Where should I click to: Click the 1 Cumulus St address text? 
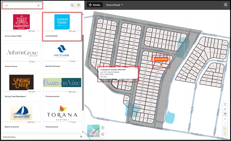pyautogui.click(x=113, y=70)
